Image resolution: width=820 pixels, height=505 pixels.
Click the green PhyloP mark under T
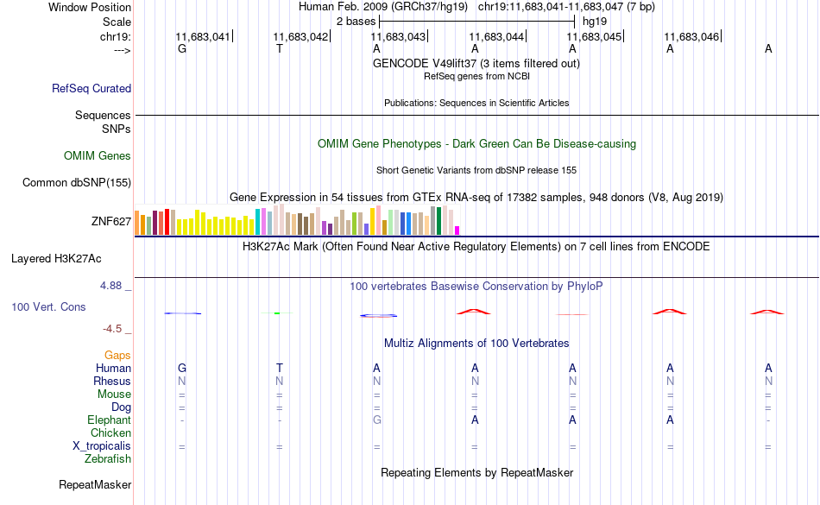pyautogui.click(x=277, y=313)
